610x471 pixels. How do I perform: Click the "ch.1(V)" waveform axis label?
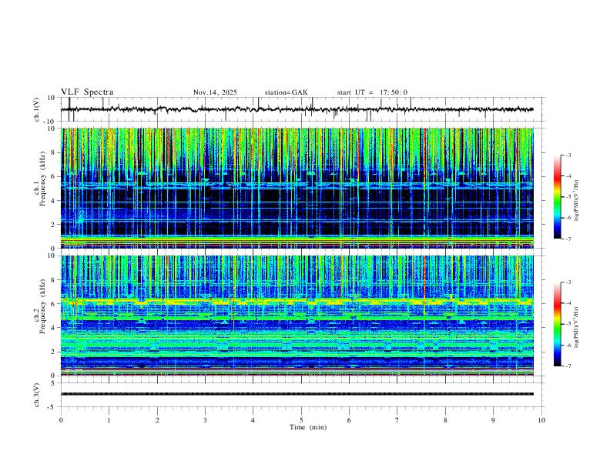(37, 109)
